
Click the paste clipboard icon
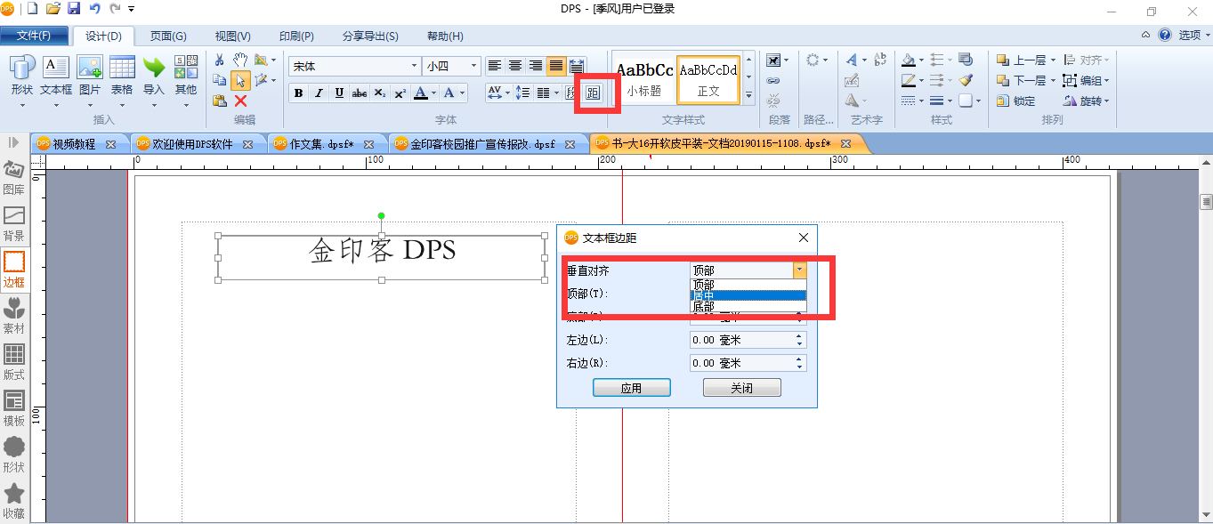tap(220, 101)
